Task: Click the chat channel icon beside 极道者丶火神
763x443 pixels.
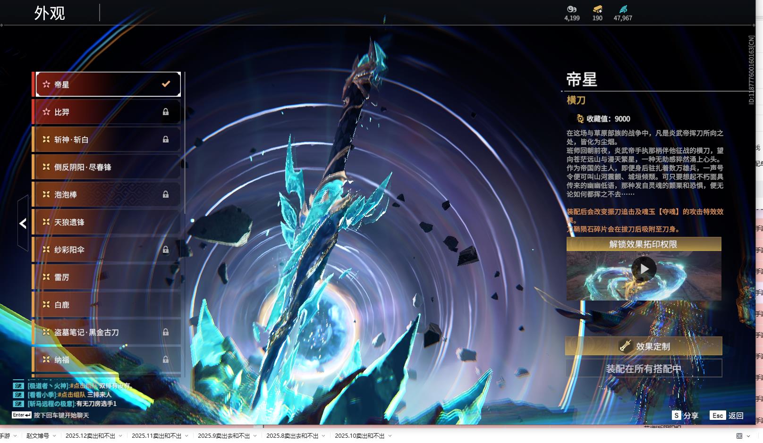Action: click(x=18, y=385)
